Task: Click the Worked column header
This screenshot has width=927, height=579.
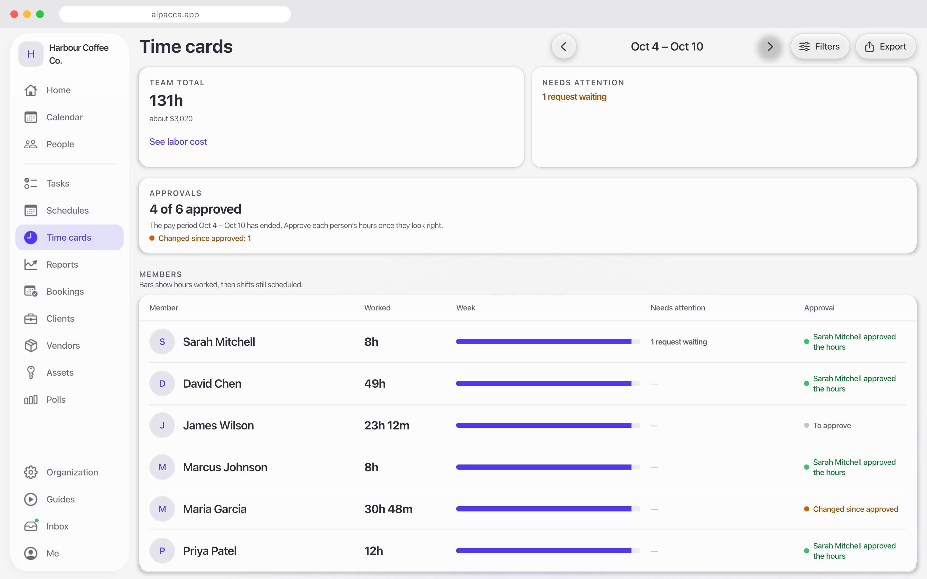Action: (377, 308)
